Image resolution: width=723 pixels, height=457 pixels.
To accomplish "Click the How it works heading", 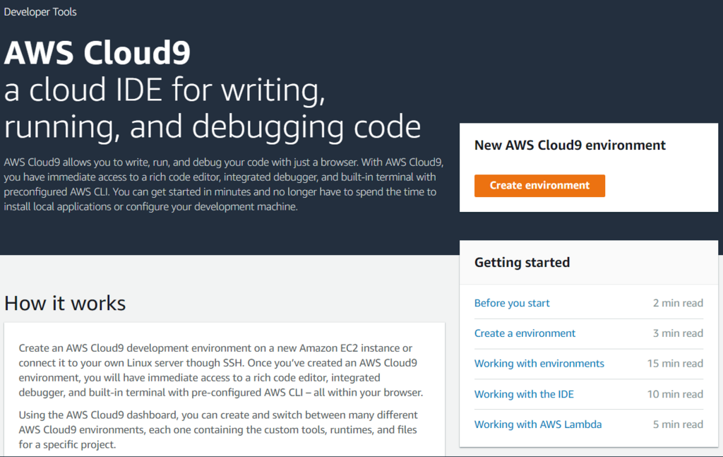I will tap(65, 304).
